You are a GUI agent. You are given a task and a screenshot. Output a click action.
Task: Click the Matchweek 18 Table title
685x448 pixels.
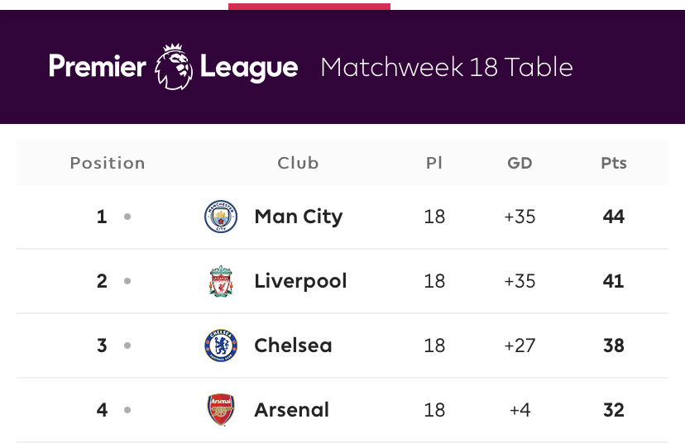click(x=447, y=67)
